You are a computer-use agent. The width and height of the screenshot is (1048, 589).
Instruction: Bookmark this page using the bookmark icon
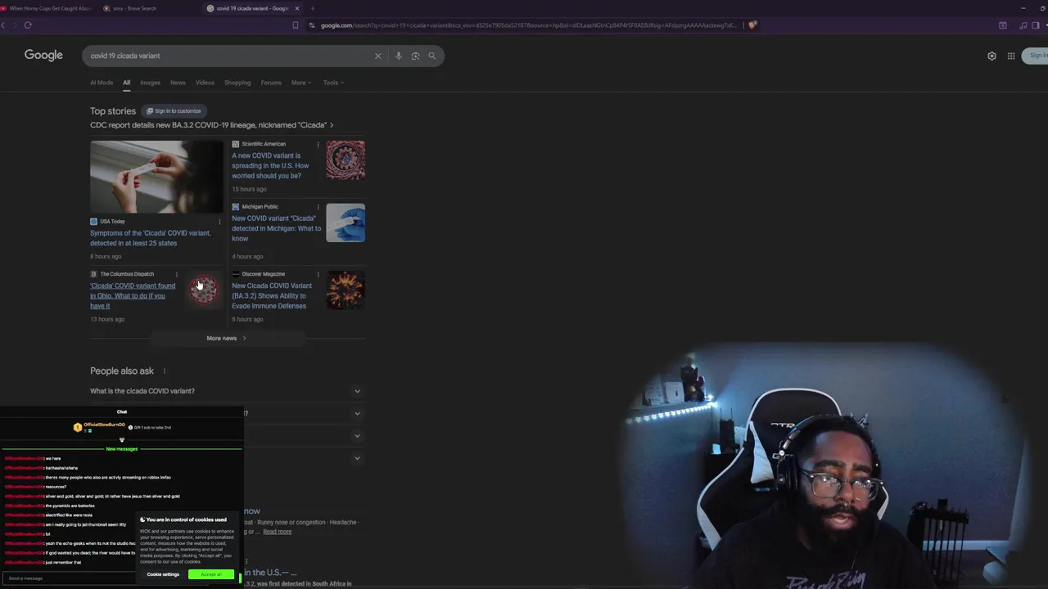point(296,25)
